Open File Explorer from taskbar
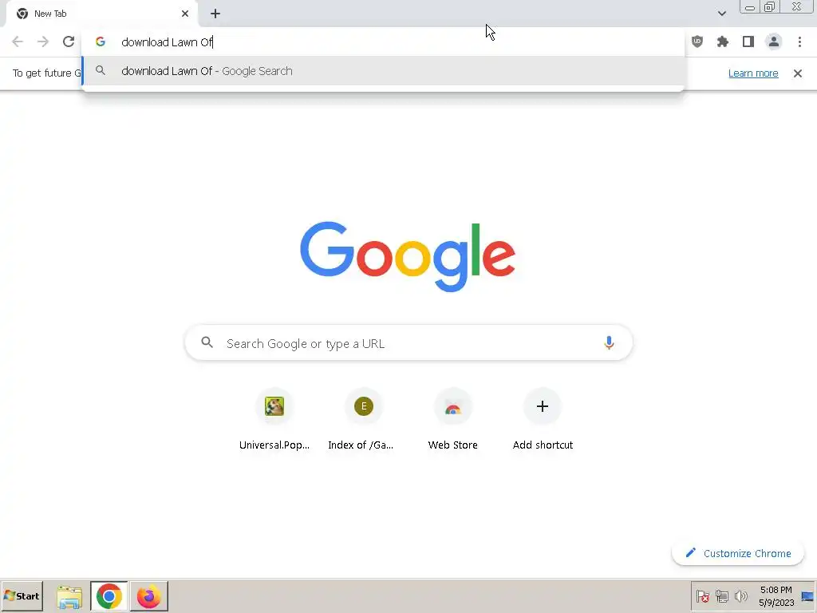817x613 pixels. (x=69, y=596)
